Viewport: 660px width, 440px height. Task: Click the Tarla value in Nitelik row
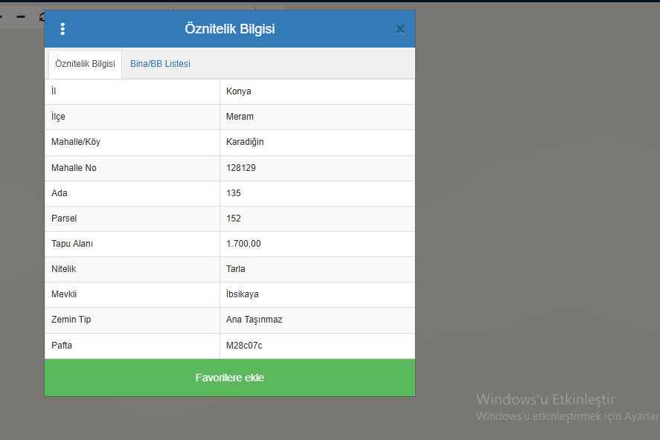point(236,269)
